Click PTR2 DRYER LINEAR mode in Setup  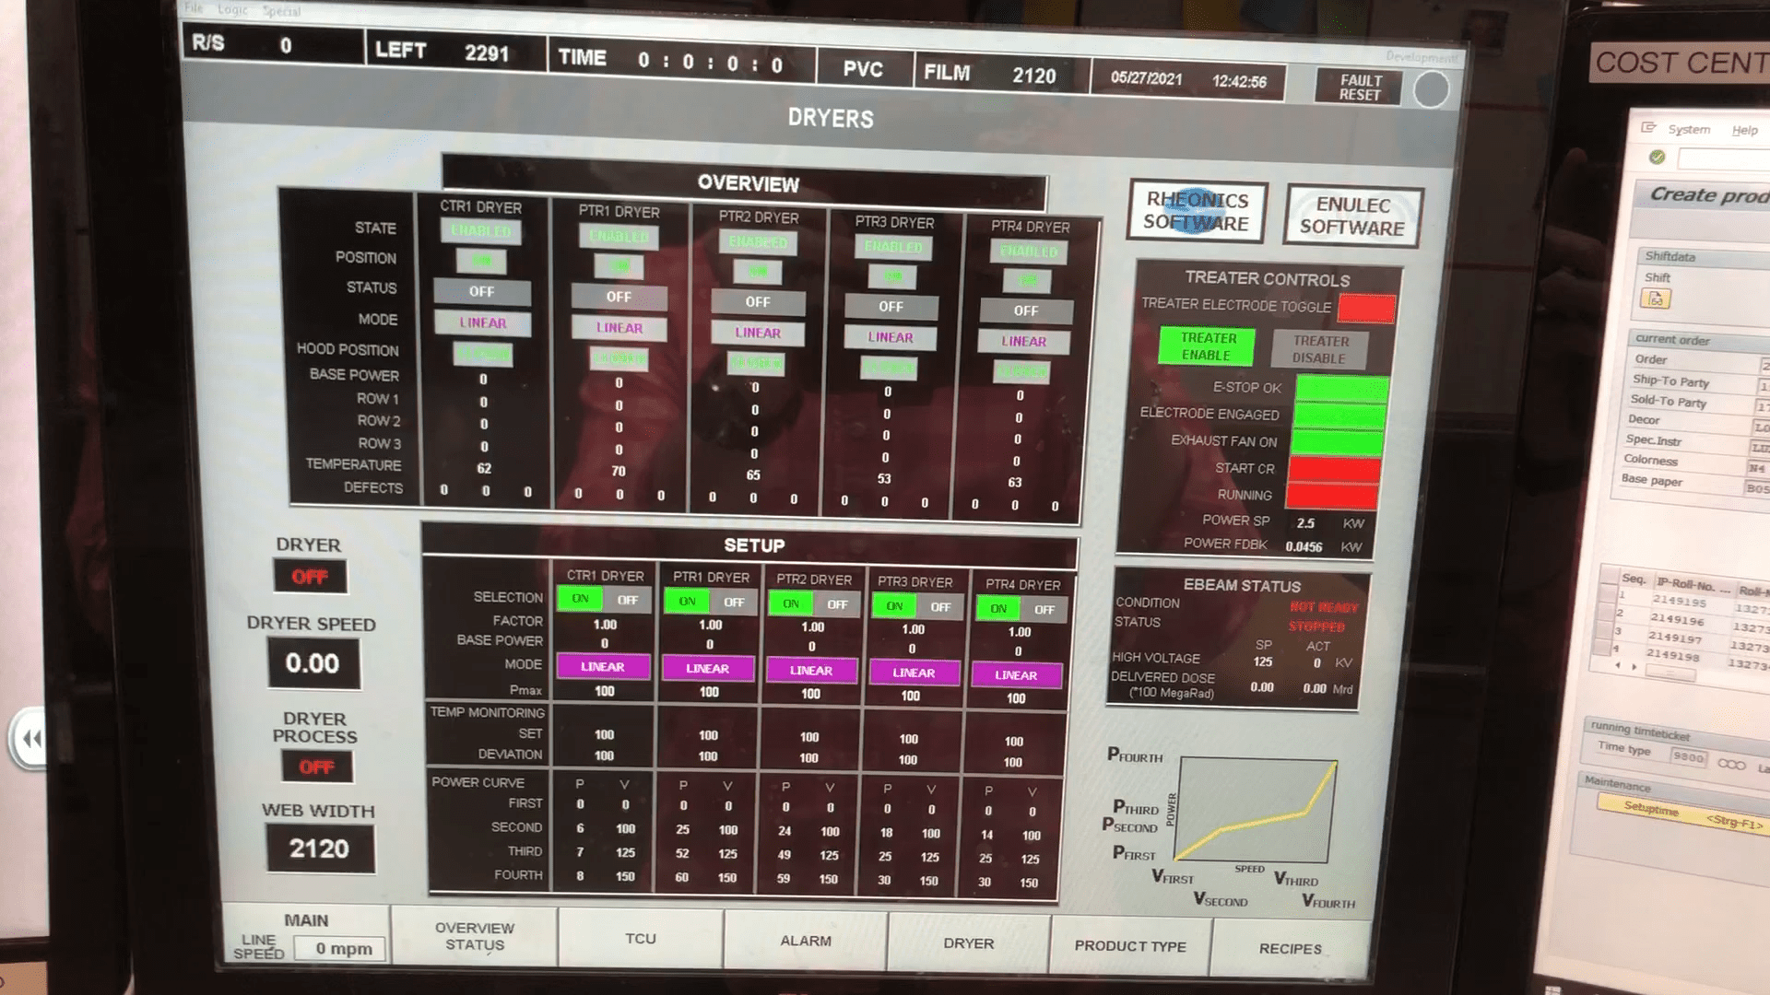pos(811,671)
